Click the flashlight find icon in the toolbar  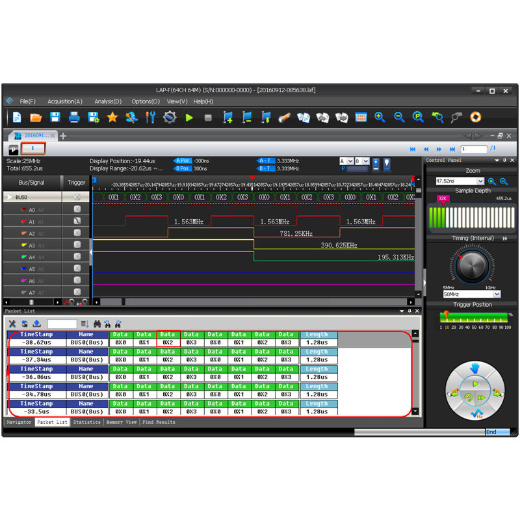[x=284, y=118]
